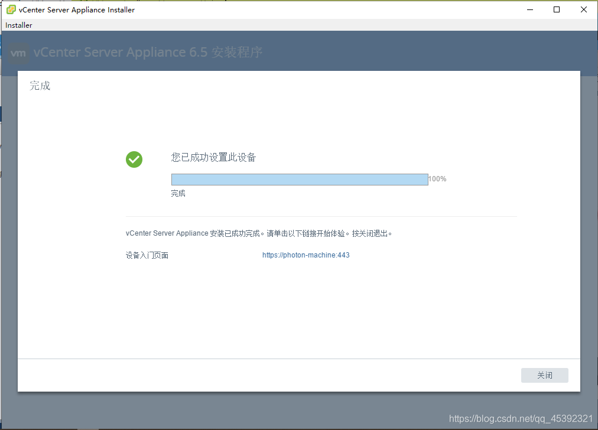Click the 100% progress value

tap(437, 179)
